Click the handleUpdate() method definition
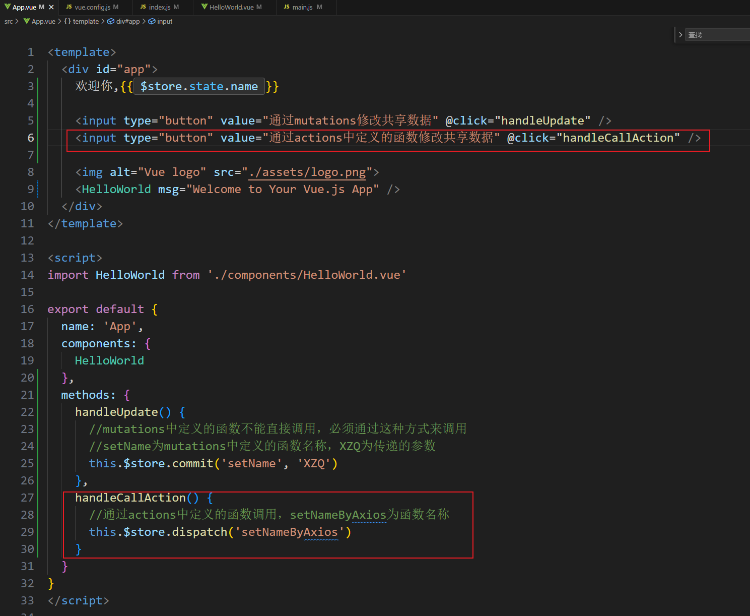 tap(123, 412)
